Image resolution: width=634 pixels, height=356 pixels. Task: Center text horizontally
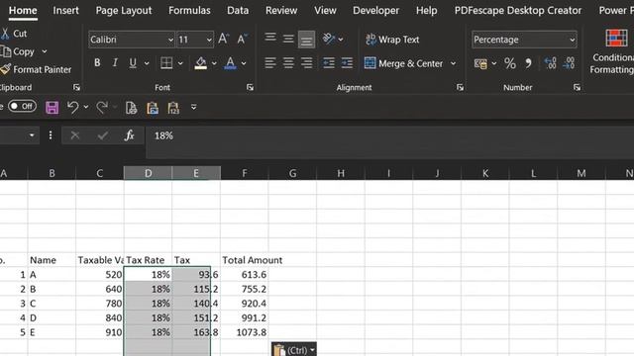[x=288, y=63]
